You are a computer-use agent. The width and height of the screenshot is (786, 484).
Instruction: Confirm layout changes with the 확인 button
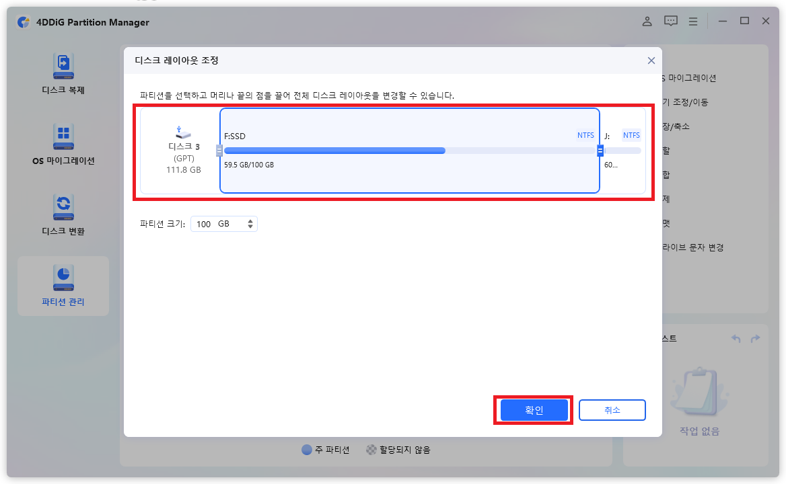pyautogui.click(x=534, y=409)
